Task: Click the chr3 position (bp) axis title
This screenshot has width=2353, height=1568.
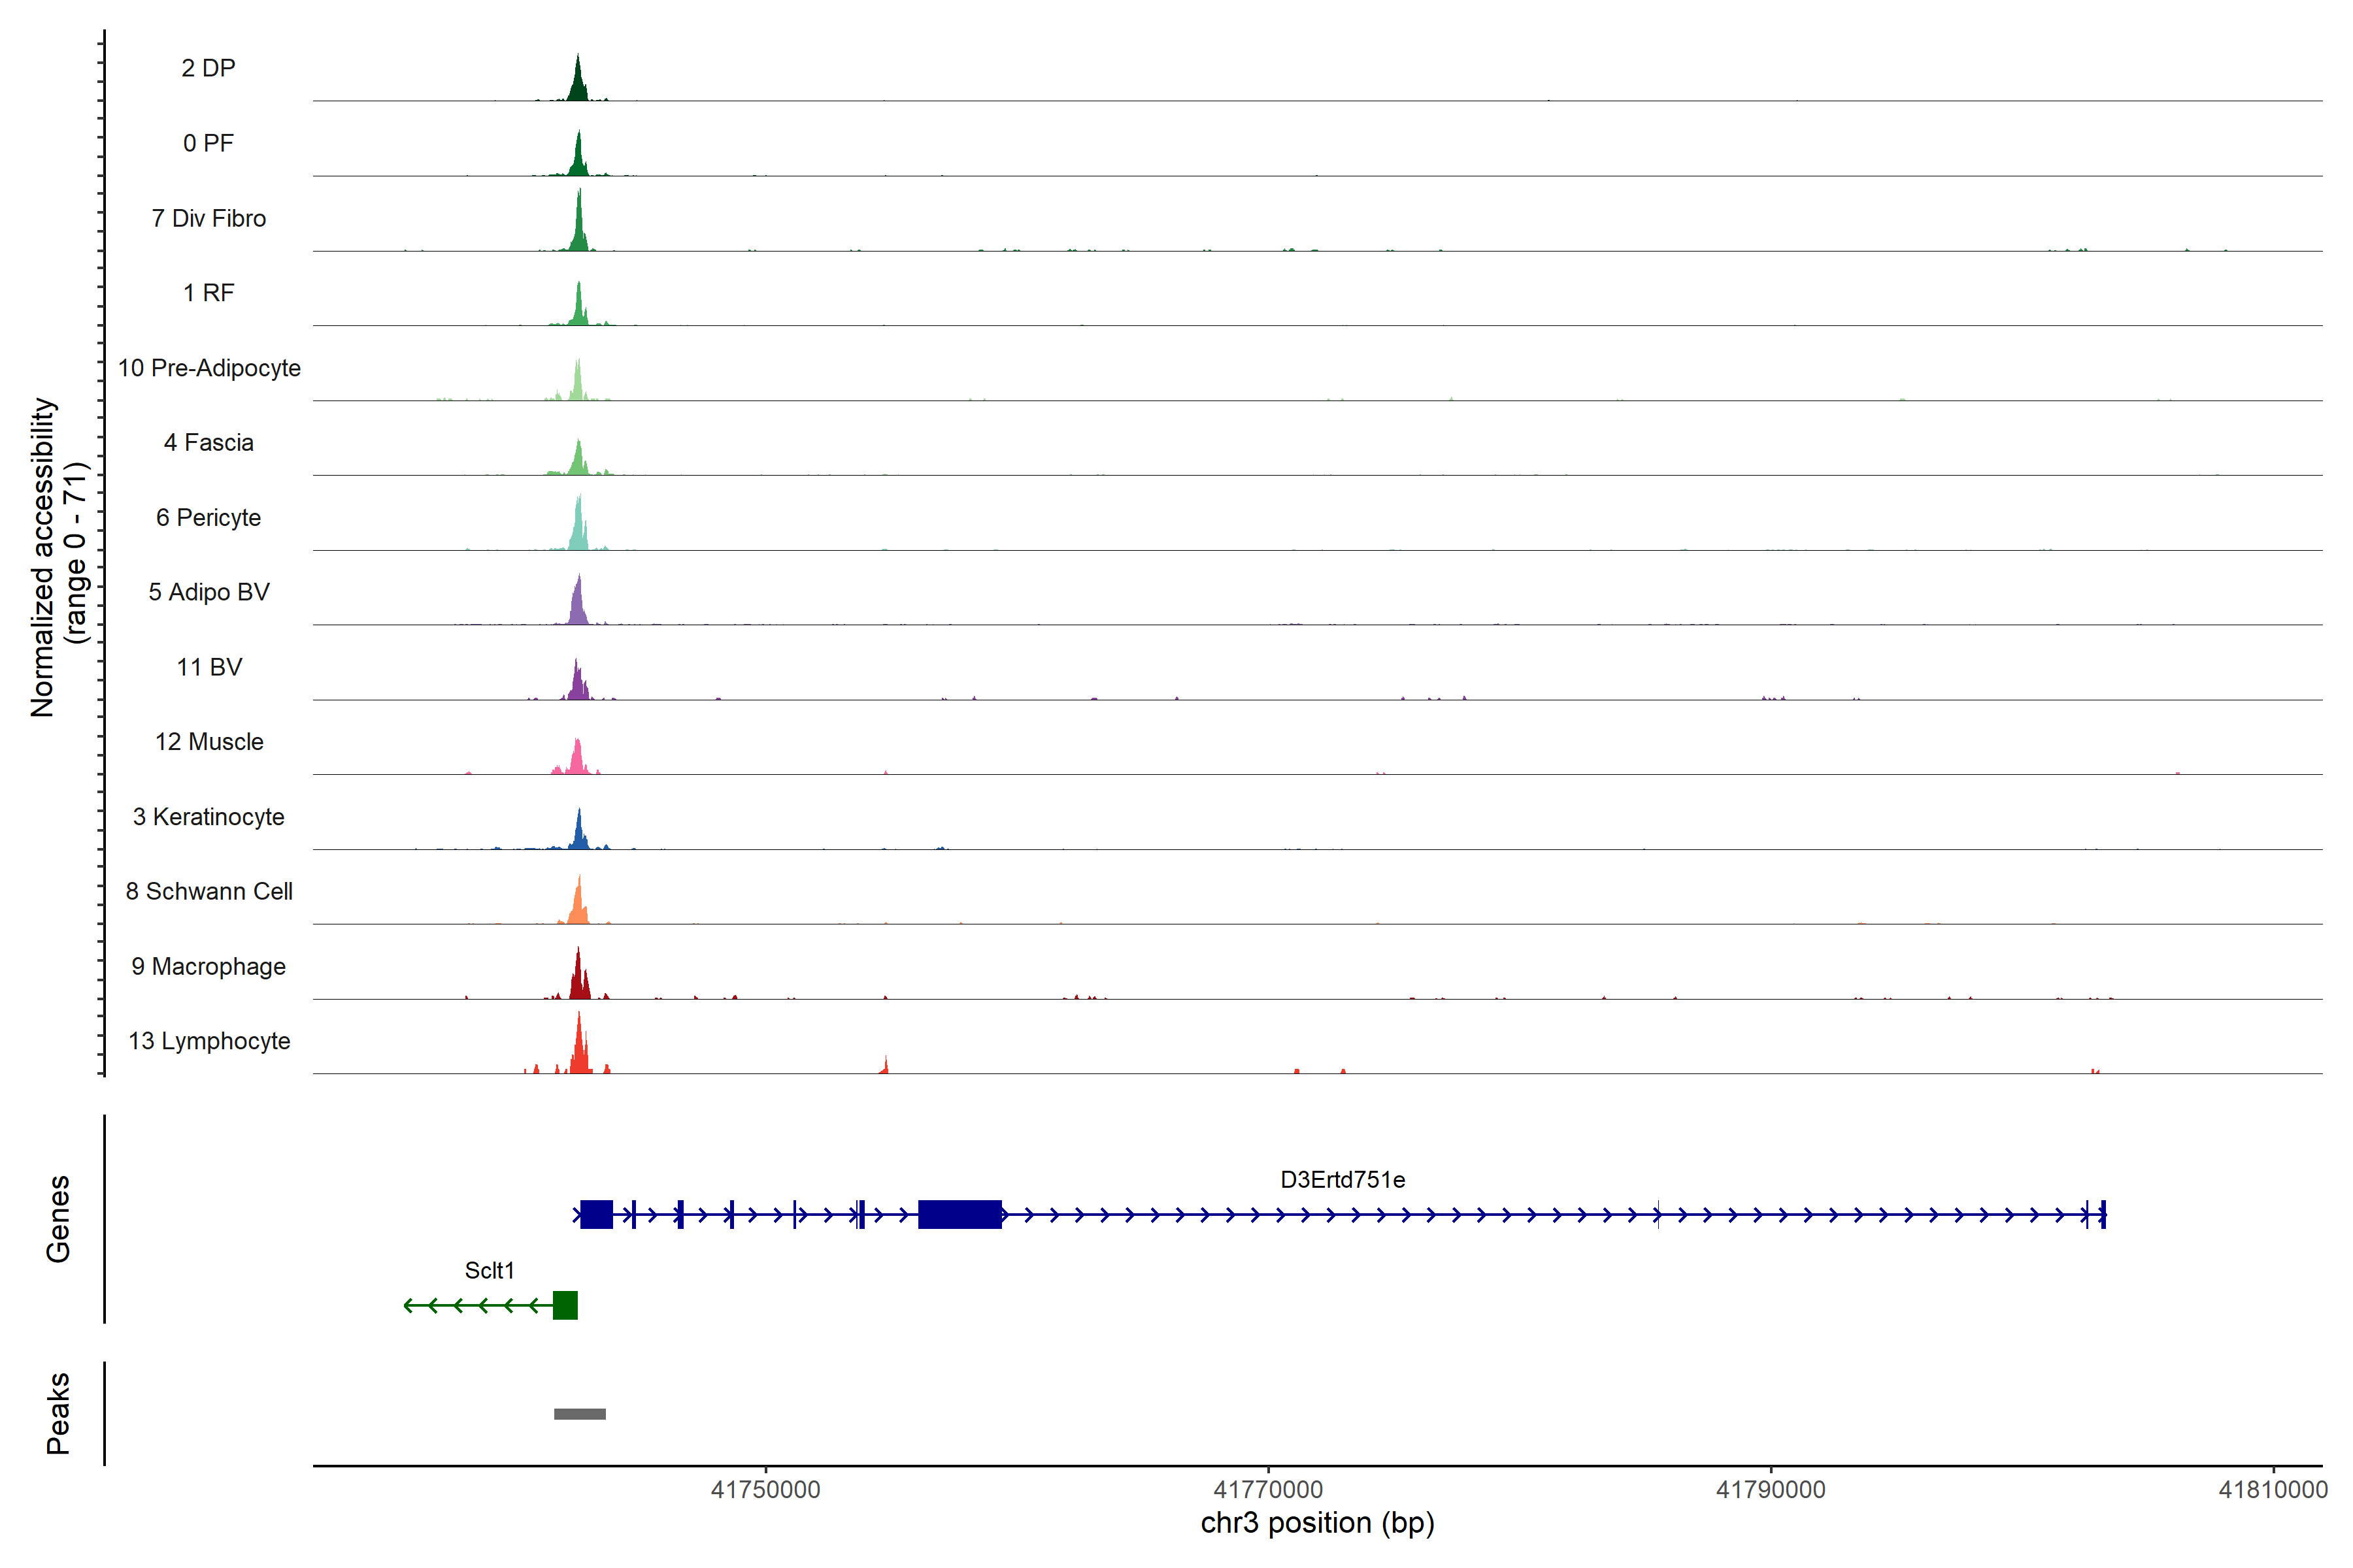Action: 1318,1523
